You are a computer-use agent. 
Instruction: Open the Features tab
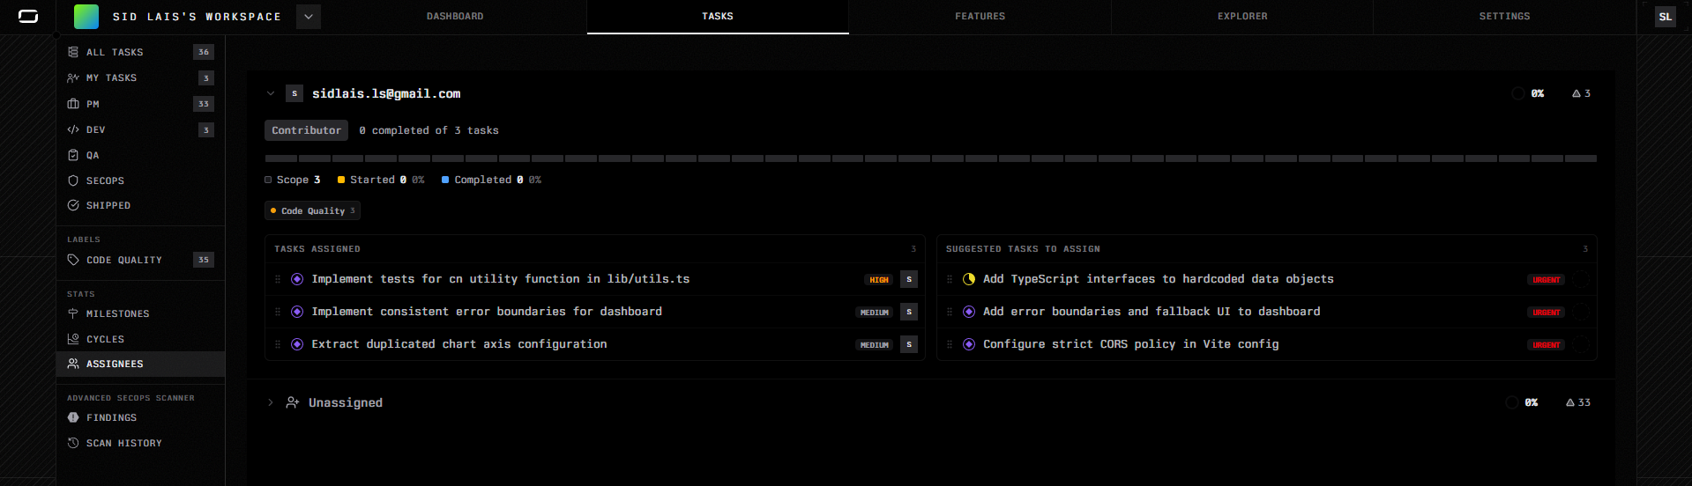(980, 17)
